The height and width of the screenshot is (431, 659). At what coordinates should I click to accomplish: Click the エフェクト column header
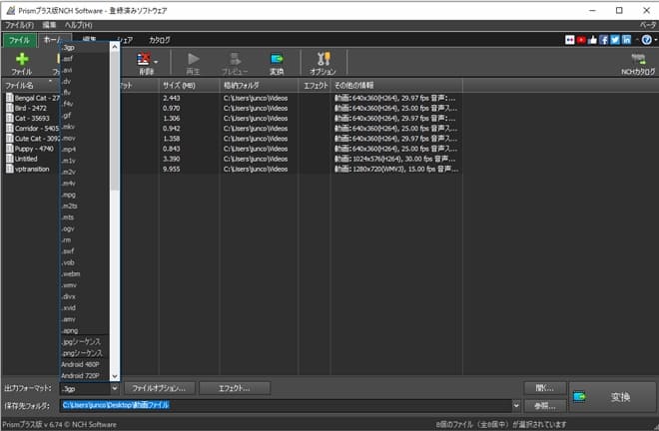(x=315, y=85)
